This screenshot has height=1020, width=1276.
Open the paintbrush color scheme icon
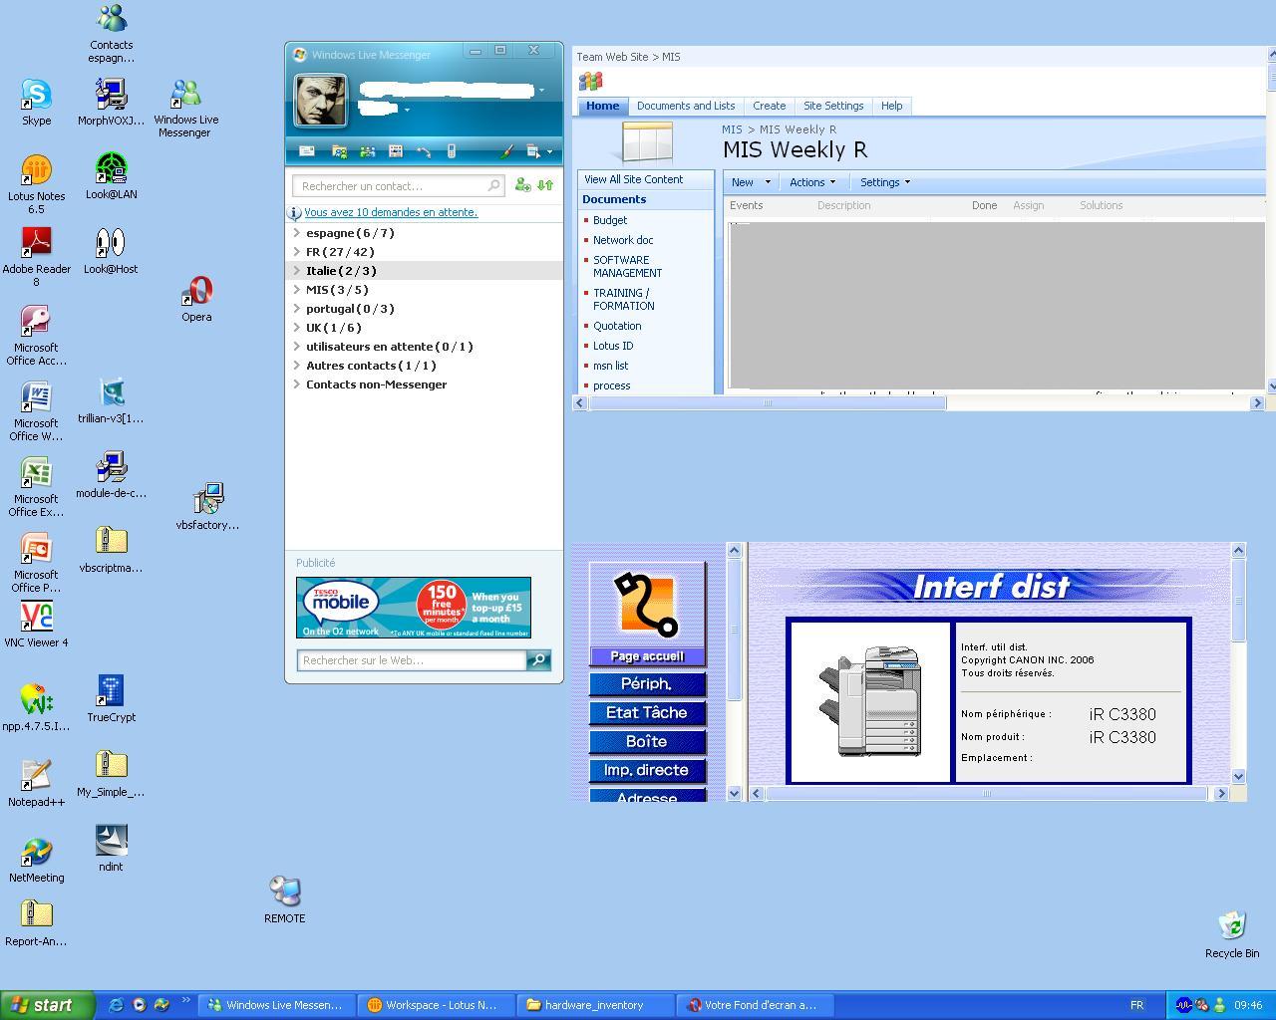coord(506,151)
